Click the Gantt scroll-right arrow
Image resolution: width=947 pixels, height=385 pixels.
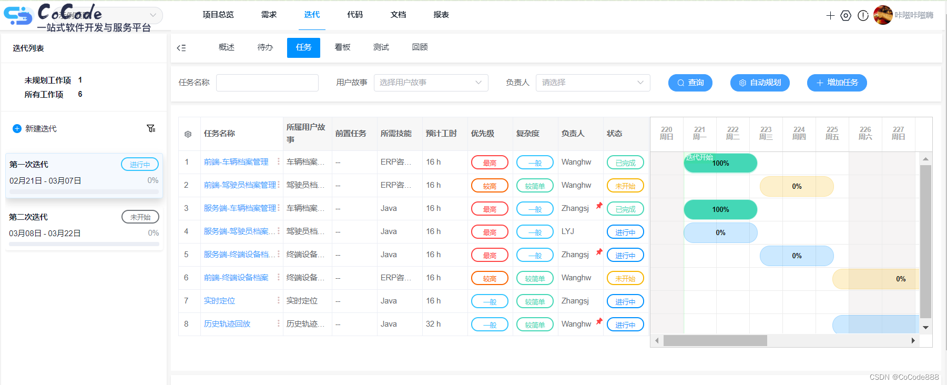(913, 341)
